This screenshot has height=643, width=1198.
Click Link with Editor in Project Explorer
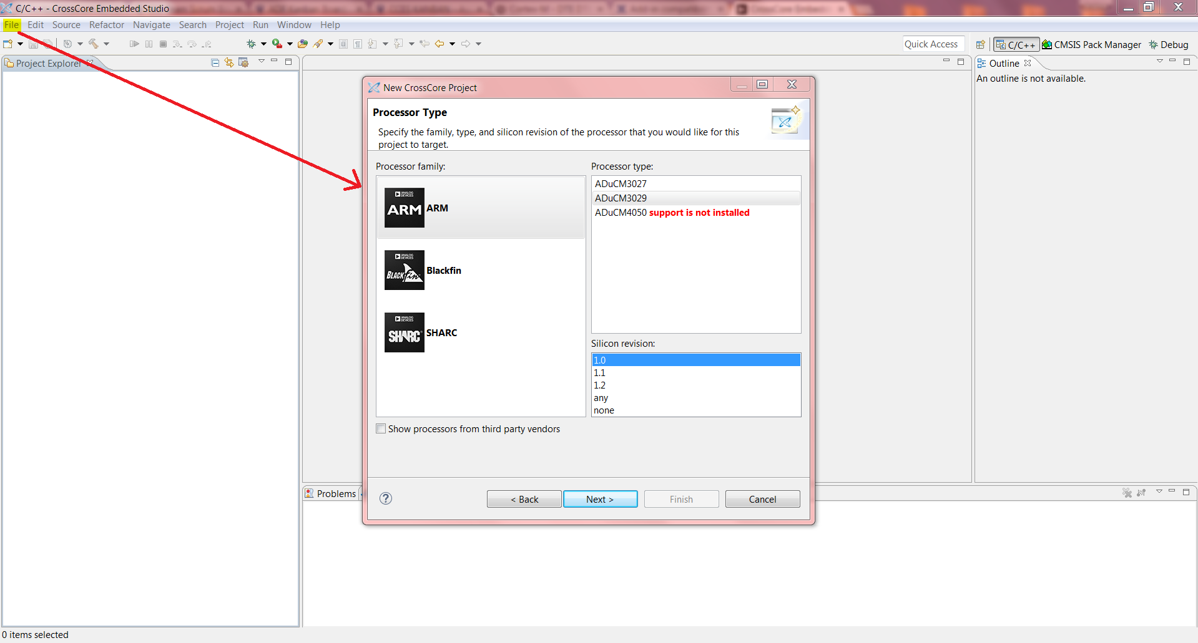[229, 62]
